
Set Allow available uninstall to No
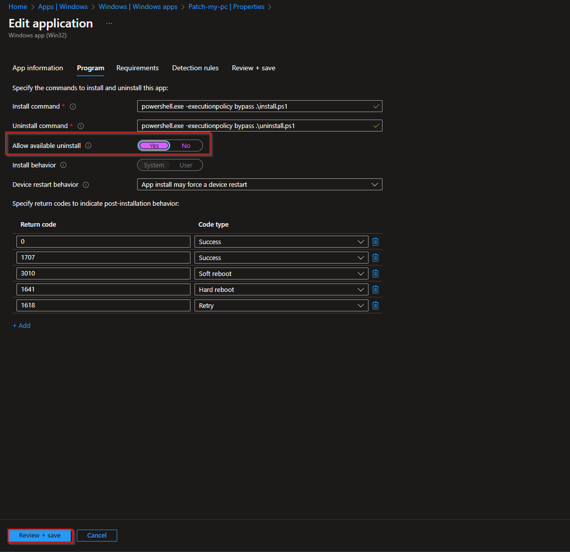(x=186, y=145)
